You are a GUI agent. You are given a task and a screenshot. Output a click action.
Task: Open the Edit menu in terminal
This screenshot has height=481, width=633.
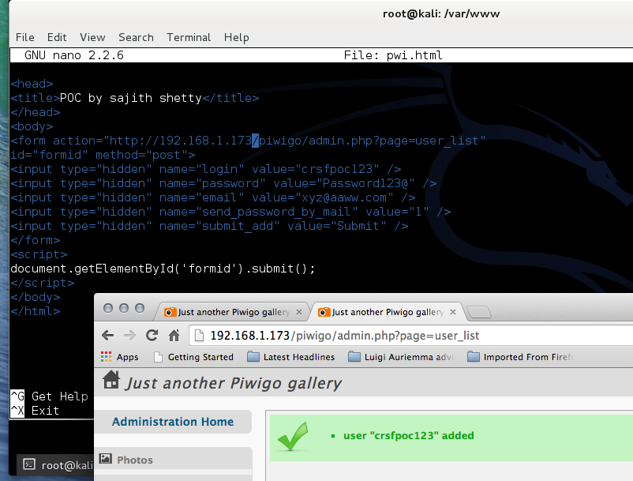57,38
